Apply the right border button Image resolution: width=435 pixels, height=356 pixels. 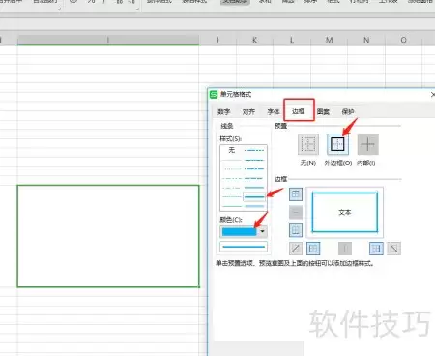click(x=376, y=249)
